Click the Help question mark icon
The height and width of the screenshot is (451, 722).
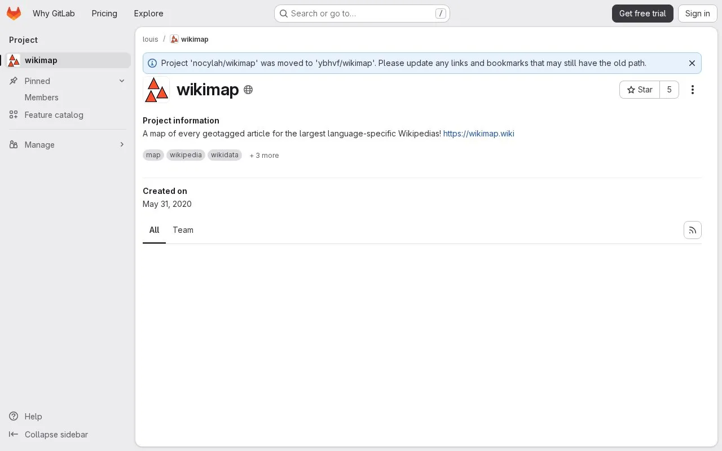[14, 417]
